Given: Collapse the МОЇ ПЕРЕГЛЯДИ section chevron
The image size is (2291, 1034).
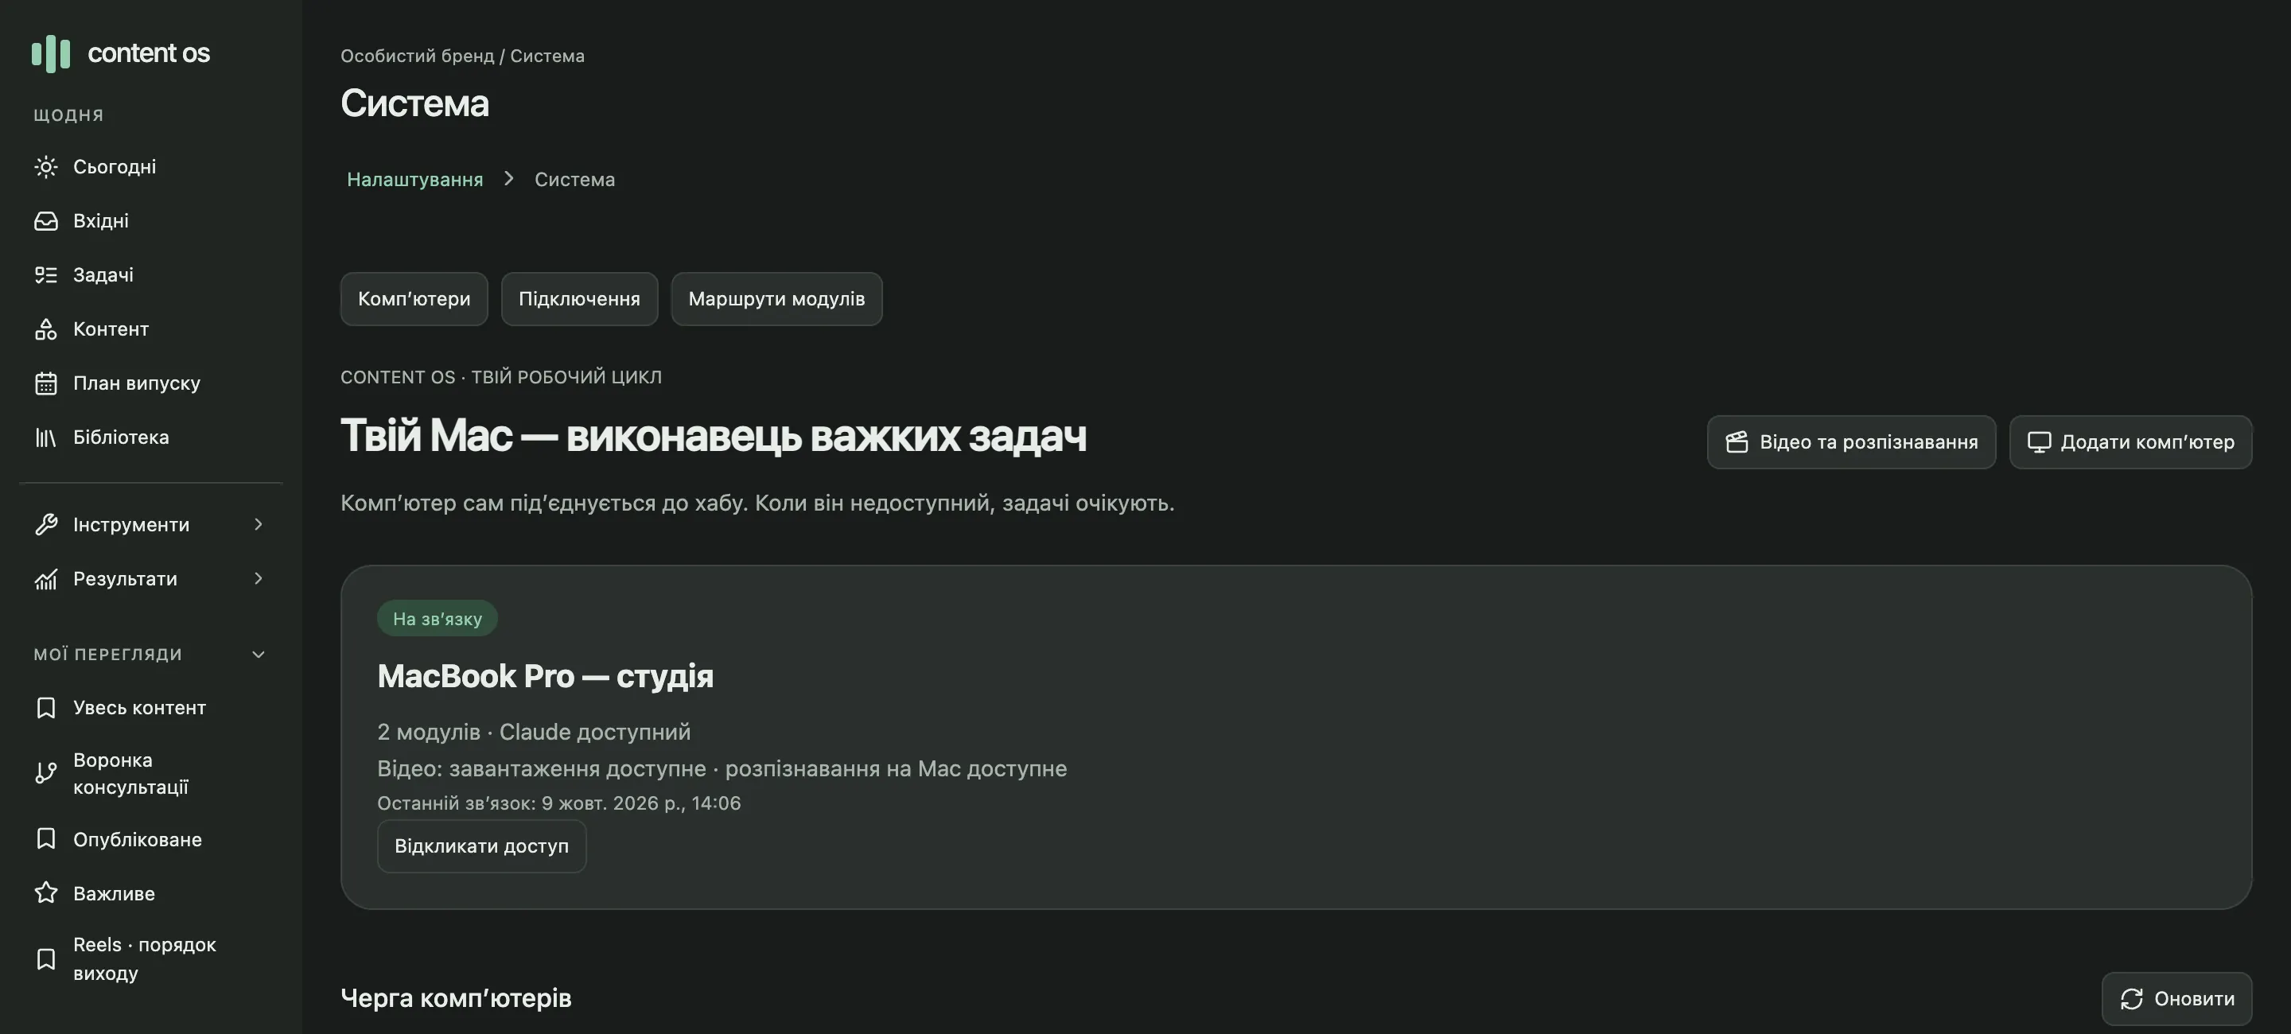Looking at the screenshot, I should coord(258,655).
